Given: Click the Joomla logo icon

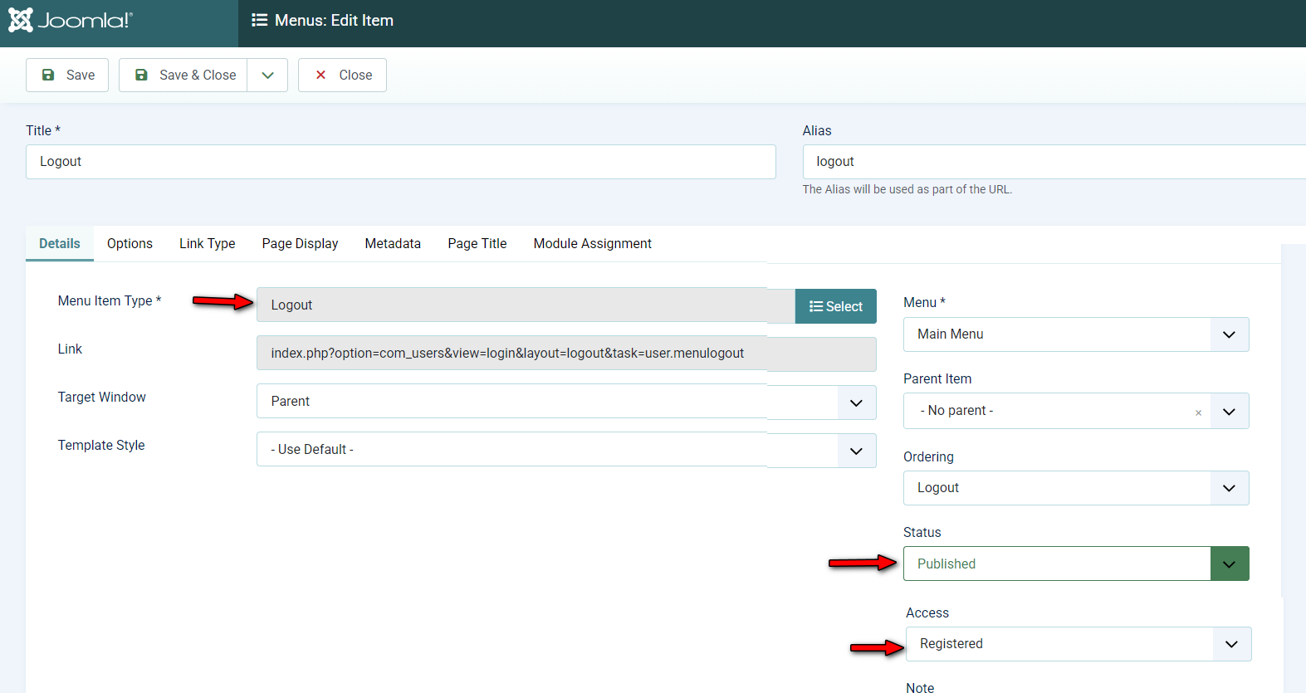Looking at the screenshot, I should pyautogui.click(x=21, y=20).
